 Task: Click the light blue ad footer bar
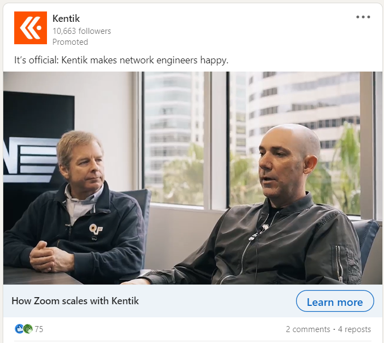coord(193,300)
